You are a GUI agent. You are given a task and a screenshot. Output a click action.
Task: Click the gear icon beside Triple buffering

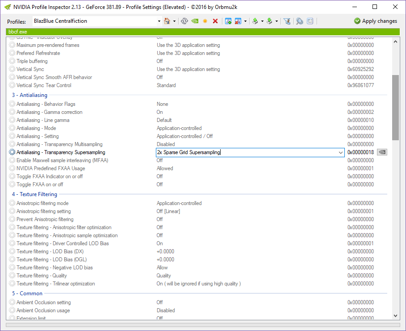12,61
